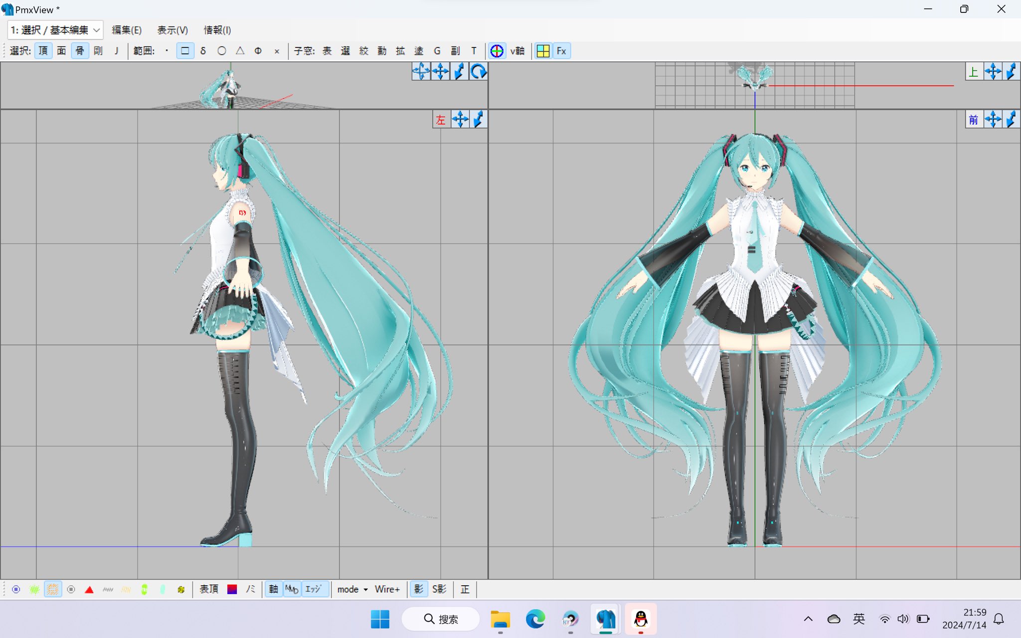The image size is (1021, 638).
Task: Click the orange hatched wireframe icon
Action: click(52, 590)
